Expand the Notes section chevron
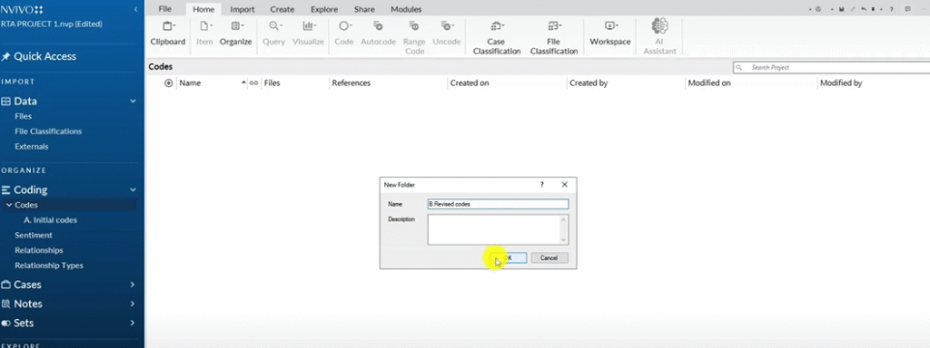This screenshot has height=348, width=930. click(x=133, y=304)
